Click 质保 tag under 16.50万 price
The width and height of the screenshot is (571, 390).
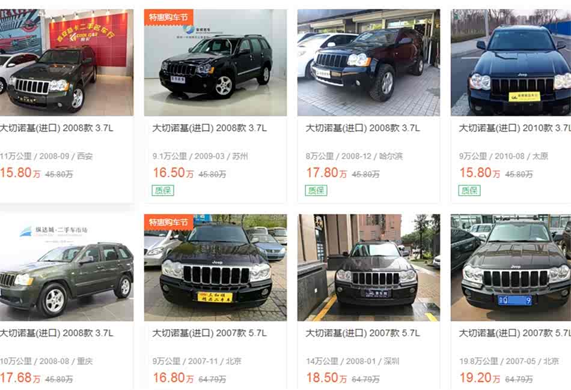point(163,190)
